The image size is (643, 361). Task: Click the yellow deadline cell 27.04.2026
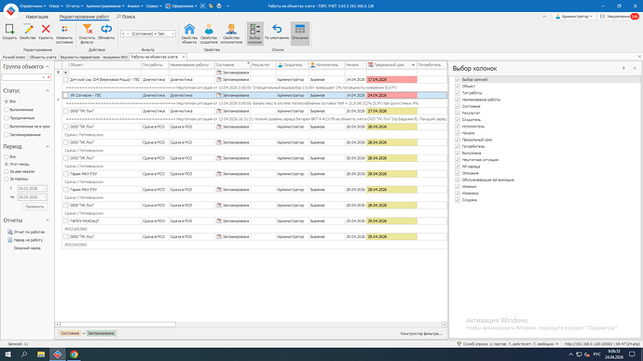pyautogui.click(x=391, y=111)
